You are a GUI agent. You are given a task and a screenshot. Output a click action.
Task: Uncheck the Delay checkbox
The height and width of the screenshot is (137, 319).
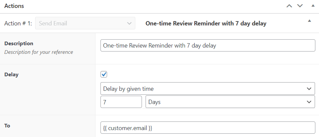coord(104,74)
